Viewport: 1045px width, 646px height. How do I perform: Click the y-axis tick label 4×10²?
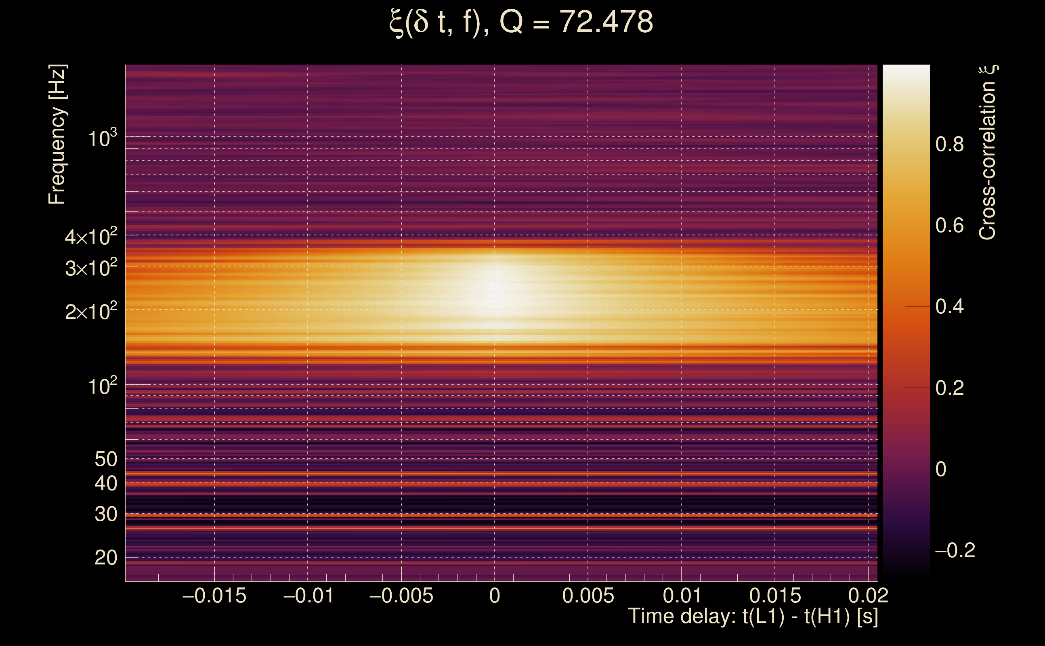coord(90,237)
